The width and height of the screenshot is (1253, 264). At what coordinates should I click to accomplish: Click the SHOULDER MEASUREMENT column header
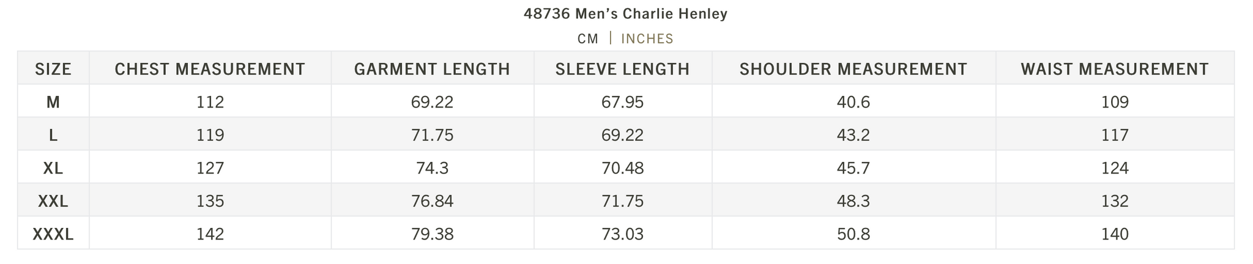(x=853, y=69)
